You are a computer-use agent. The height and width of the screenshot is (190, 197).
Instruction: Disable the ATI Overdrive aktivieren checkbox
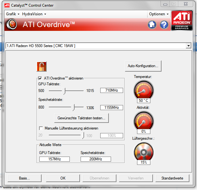click(40, 78)
